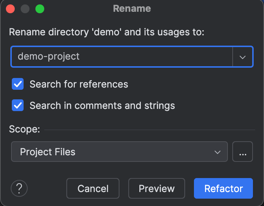Preview the rename changes
The height and width of the screenshot is (206, 264).
(156, 189)
